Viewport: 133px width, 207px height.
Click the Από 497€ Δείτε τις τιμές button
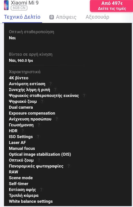click(x=111, y=6)
